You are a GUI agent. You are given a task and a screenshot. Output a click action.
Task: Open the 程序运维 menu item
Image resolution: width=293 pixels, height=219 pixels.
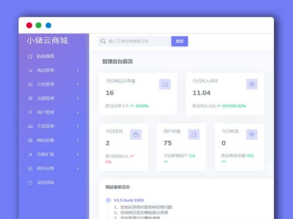[45, 168]
